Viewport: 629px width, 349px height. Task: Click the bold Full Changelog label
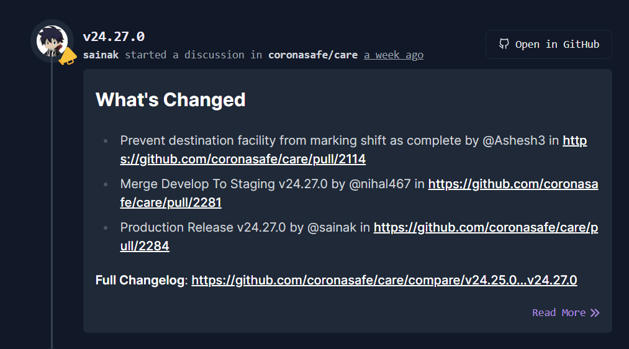pos(140,280)
